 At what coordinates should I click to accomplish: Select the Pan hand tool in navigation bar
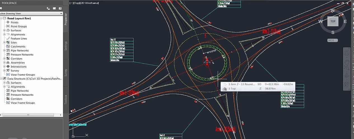click(347, 61)
